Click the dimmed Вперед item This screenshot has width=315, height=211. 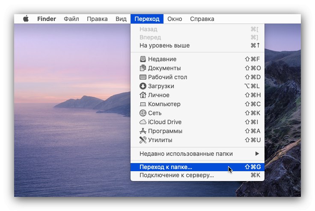197,37
